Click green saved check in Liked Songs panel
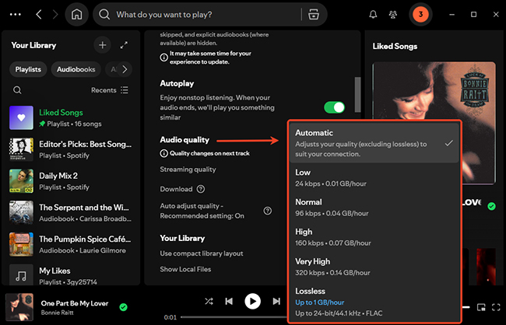The height and width of the screenshot is (325, 506). point(491,206)
